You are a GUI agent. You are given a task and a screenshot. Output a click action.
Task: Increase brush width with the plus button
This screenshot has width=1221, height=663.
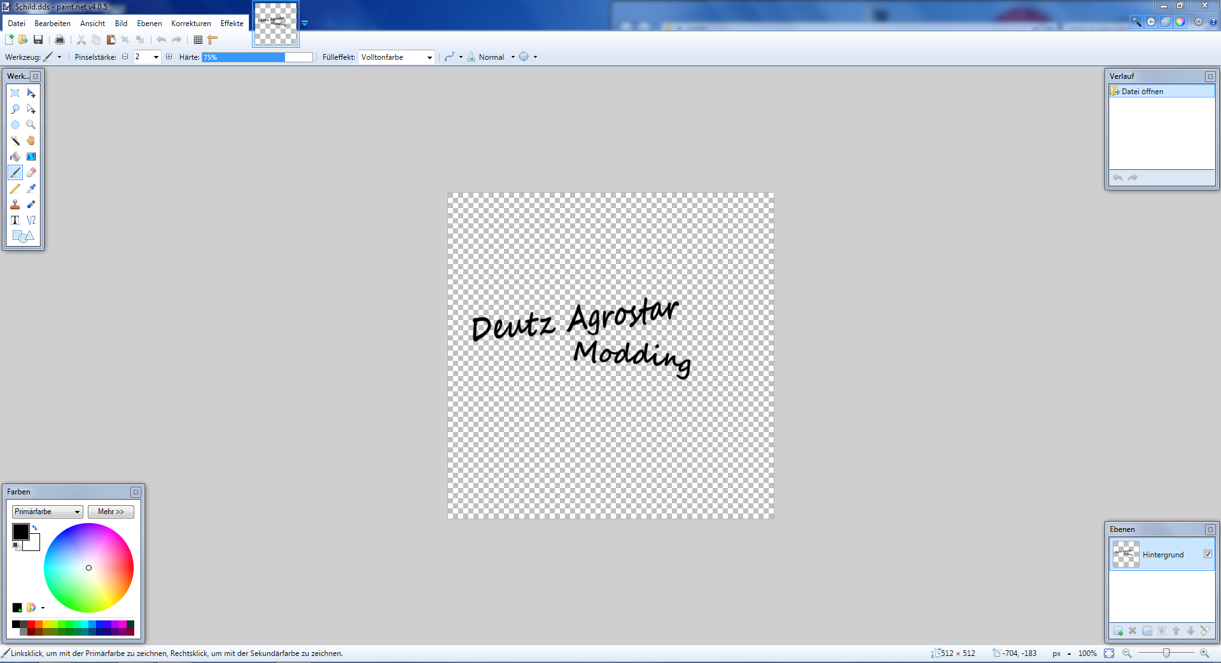pyautogui.click(x=169, y=57)
